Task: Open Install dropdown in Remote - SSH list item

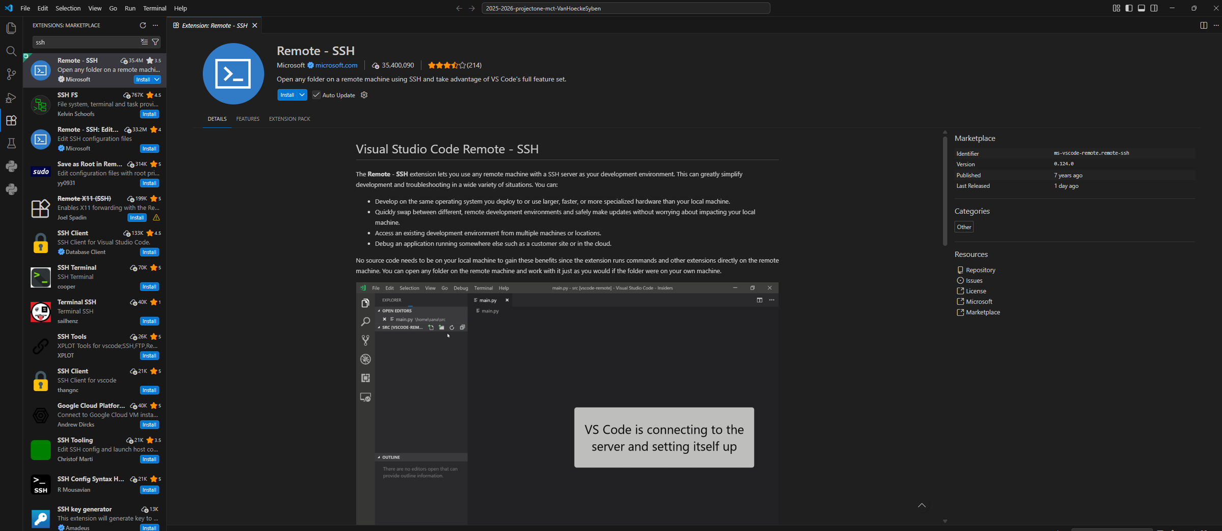Action: 157,79
